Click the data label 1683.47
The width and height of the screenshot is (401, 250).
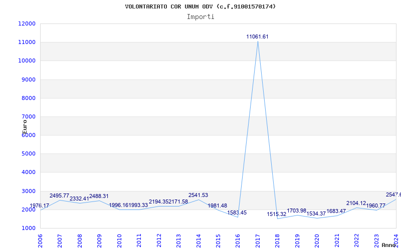click(x=336, y=211)
